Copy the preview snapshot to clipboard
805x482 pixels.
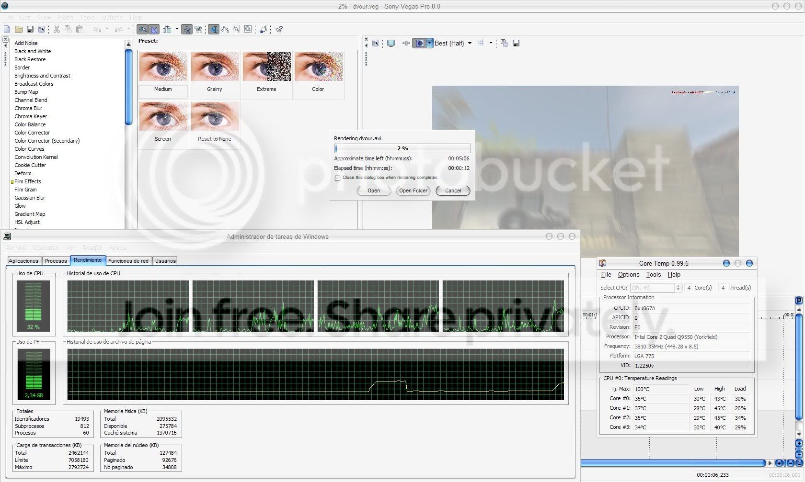[504, 43]
